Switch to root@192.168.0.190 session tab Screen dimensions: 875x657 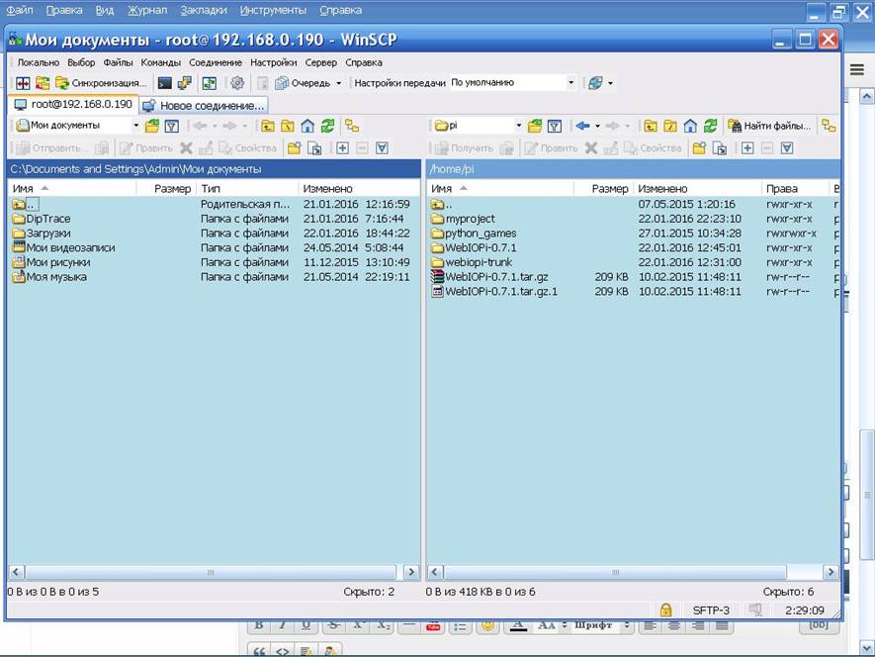[x=73, y=105]
